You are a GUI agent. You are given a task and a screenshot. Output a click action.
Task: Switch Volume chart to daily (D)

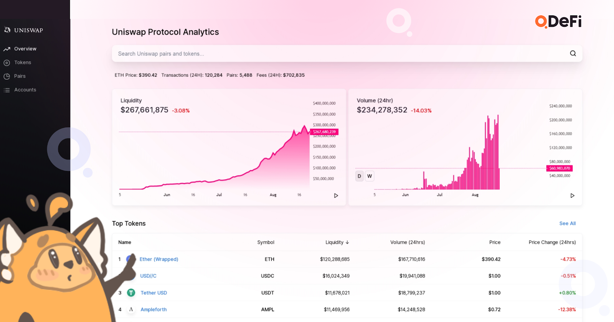click(360, 176)
